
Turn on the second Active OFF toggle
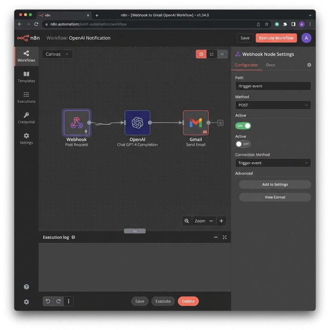[x=243, y=144]
